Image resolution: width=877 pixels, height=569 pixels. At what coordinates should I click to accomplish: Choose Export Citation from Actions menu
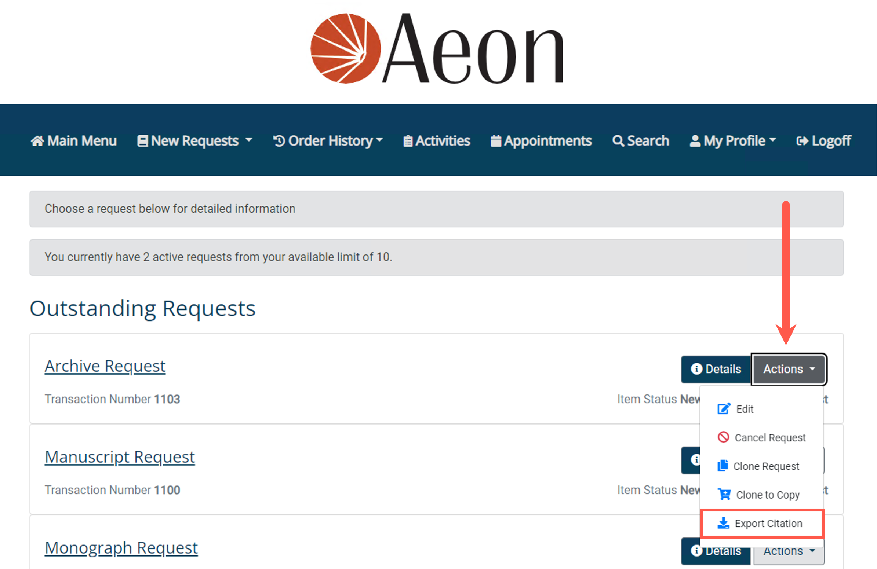pyautogui.click(x=768, y=524)
